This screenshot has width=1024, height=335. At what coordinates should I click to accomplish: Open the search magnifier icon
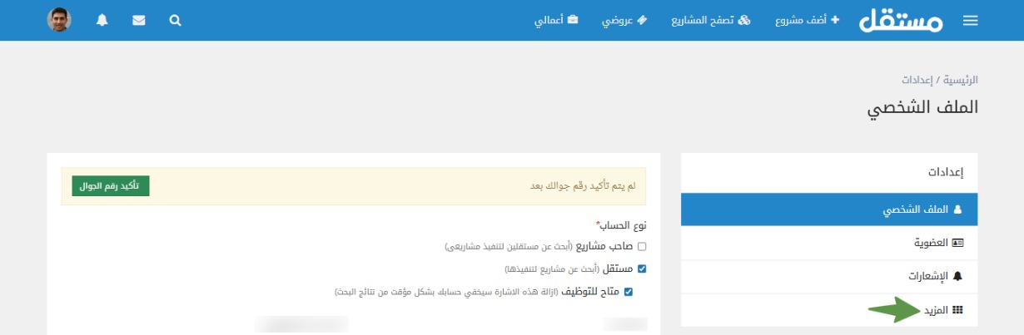point(175,20)
